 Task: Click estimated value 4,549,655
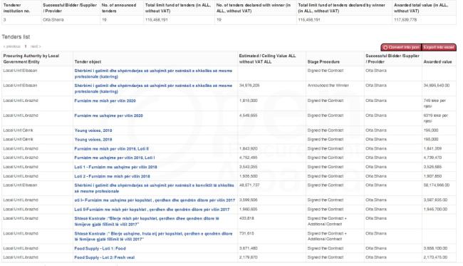(x=248, y=116)
